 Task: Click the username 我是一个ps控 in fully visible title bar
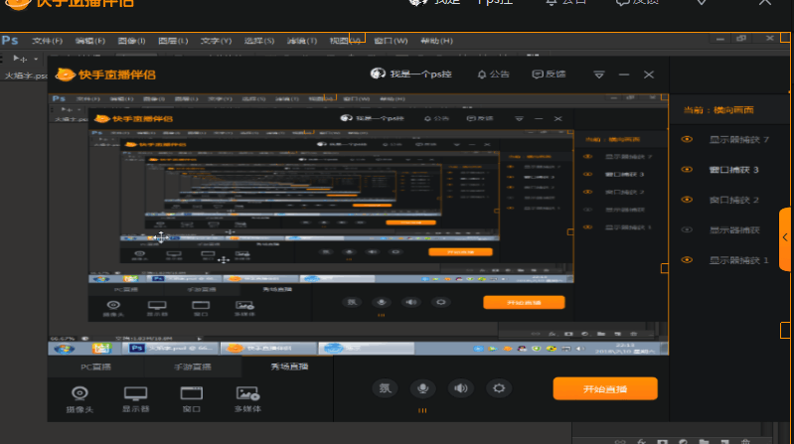coord(420,74)
